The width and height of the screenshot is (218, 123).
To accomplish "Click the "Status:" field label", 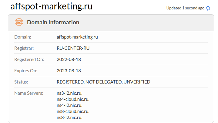I will tap(21, 82).
